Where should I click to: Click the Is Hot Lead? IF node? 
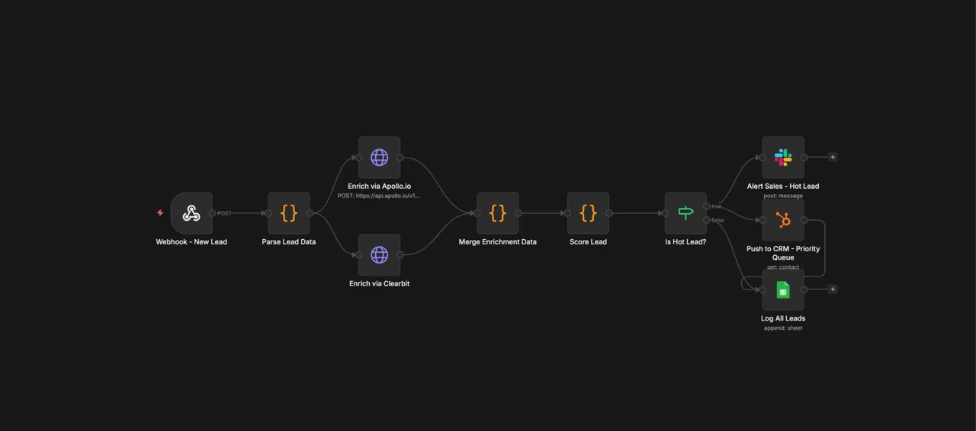click(x=685, y=213)
